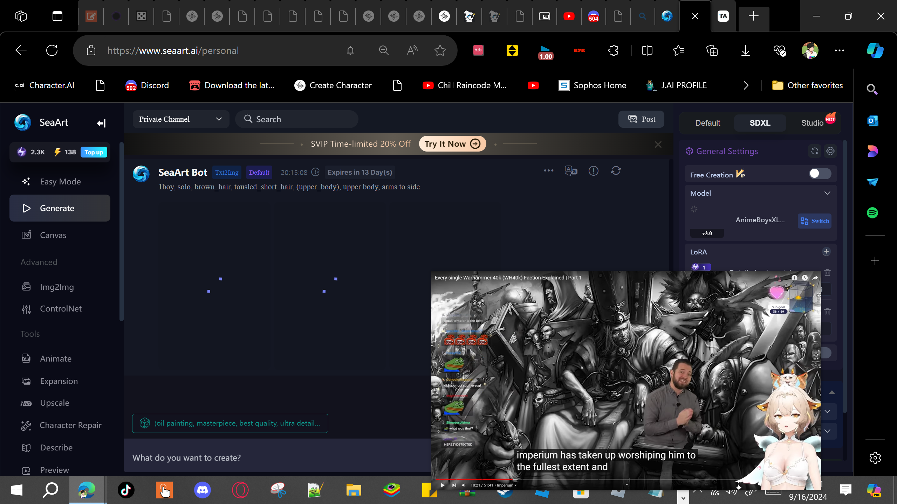Switch the AnimeBoysXL model
Viewport: 897px width, 504px height.
815,221
